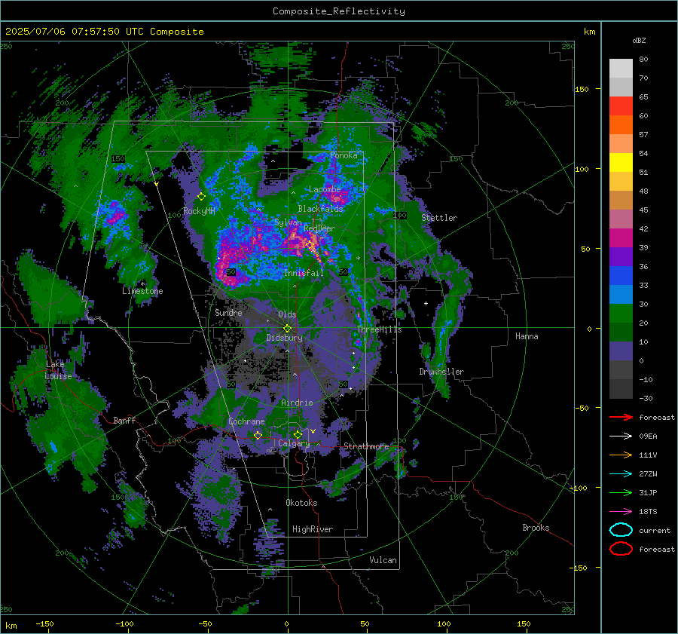Click the radar center diamond above Didsbury
Screen dimensions: 678x634
coord(287,329)
